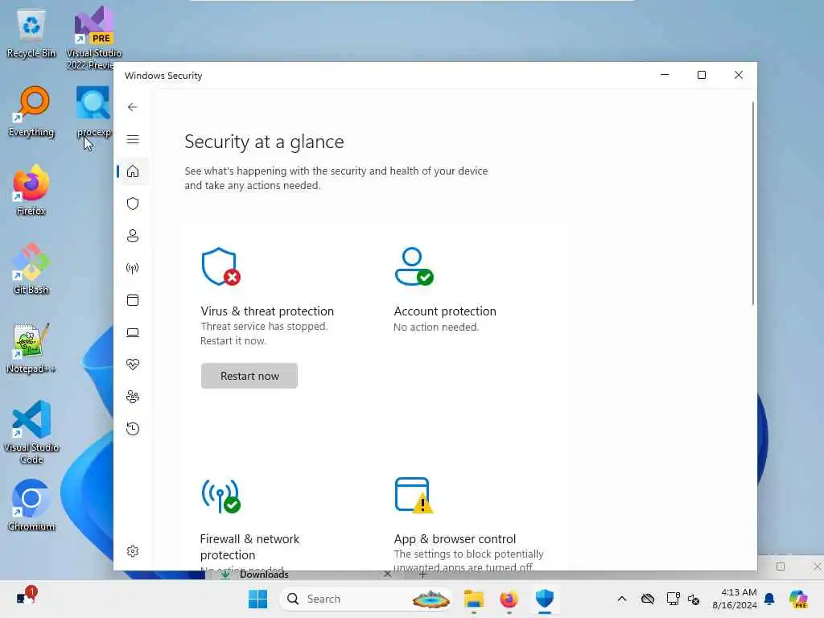824x618 pixels.
Task: Open the Copilot preview icon in taskbar
Action: pyautogui.click(x=798, y=599)
